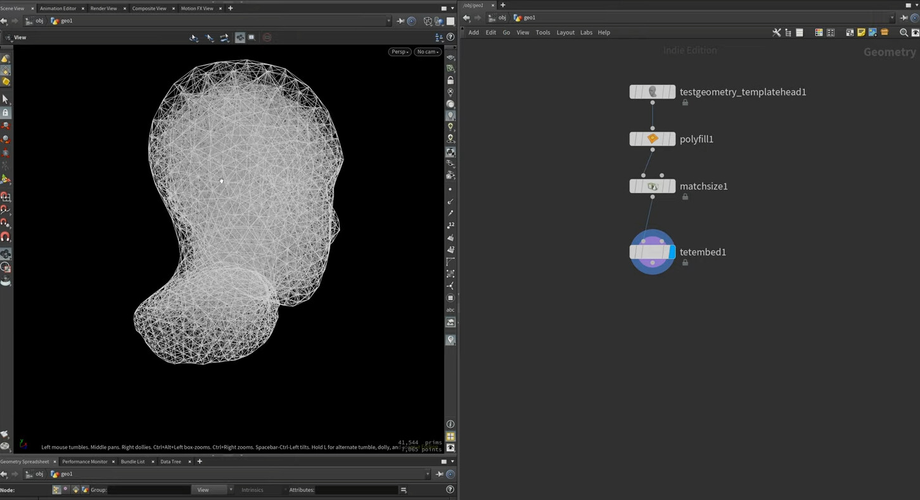This screenshot has height=500, width=920.
Task: Open the network tree view icon
Action: tap(788, 32)
